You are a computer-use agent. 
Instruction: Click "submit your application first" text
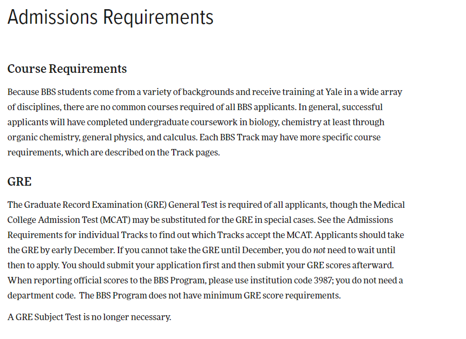coord(162,265)
